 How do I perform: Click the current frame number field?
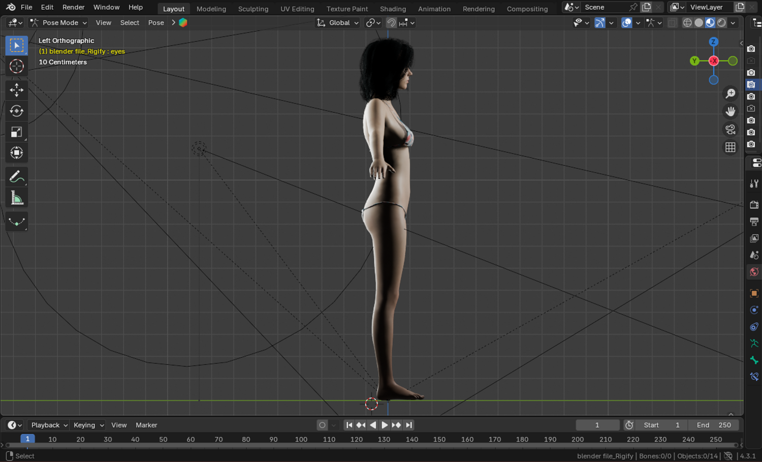pos(597,425)
